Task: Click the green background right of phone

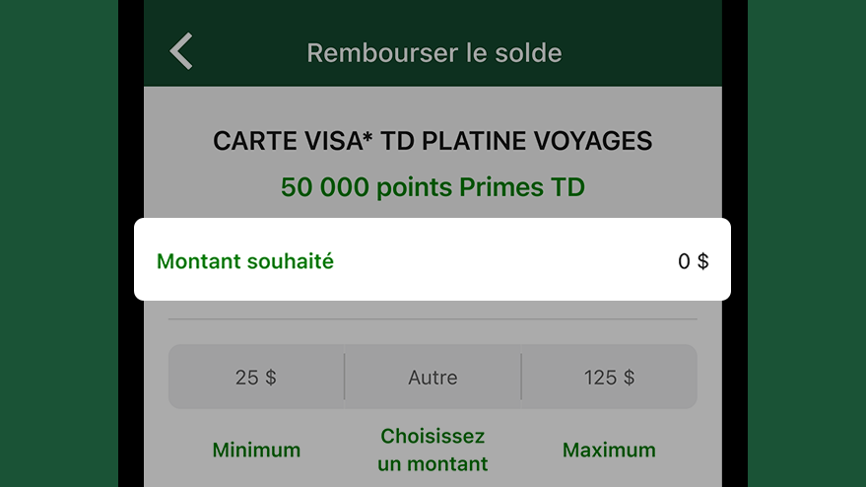Action: coord(807,243)
